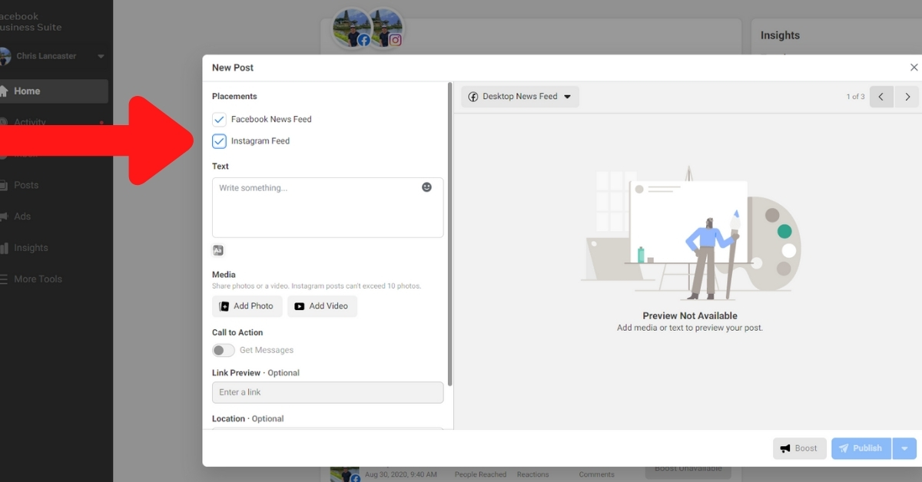
Task: Click the "Preview Not Available" text
Action: point(690,315)
